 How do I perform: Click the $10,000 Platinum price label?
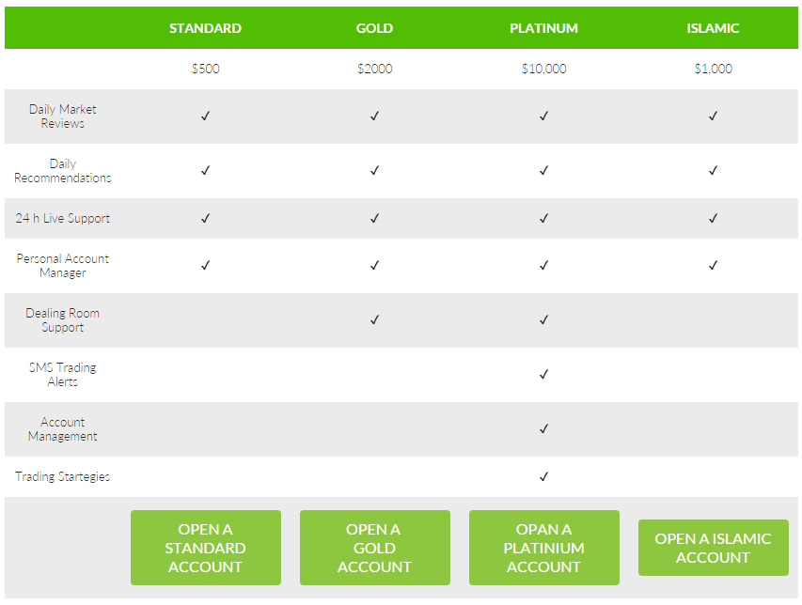(543, 69)
